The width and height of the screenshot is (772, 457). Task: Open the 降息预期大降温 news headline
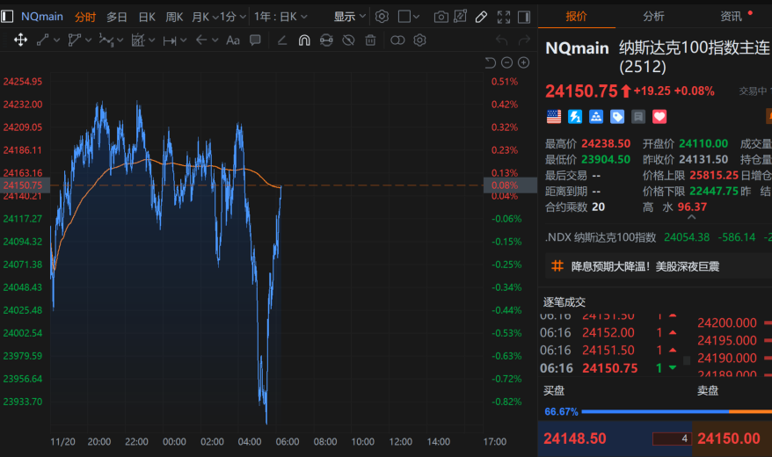[645, 266]
